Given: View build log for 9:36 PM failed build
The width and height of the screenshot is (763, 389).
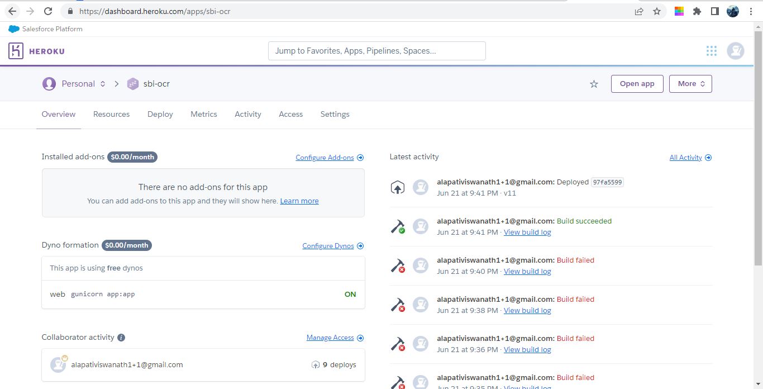Looking at the screenshot, I should pos(527,350).
